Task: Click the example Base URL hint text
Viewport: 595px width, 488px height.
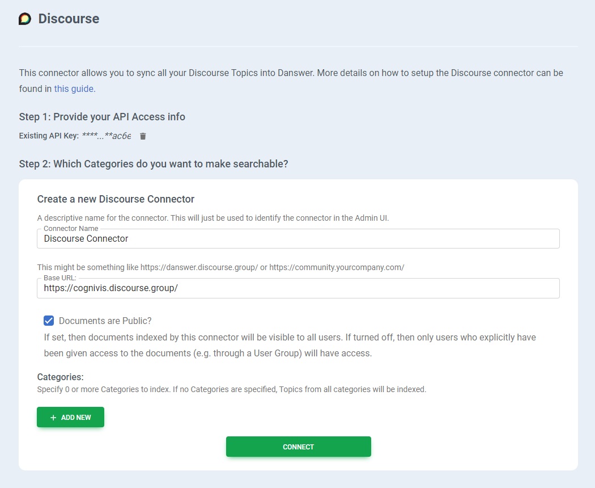Action: [220, 267]
